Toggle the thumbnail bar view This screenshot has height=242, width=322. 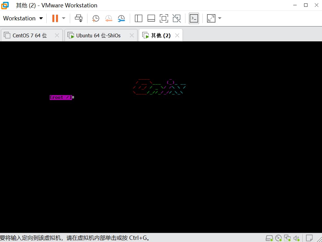[x=151, y=18]
